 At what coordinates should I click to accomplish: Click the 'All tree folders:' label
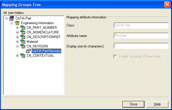click(x=13, y=13)
